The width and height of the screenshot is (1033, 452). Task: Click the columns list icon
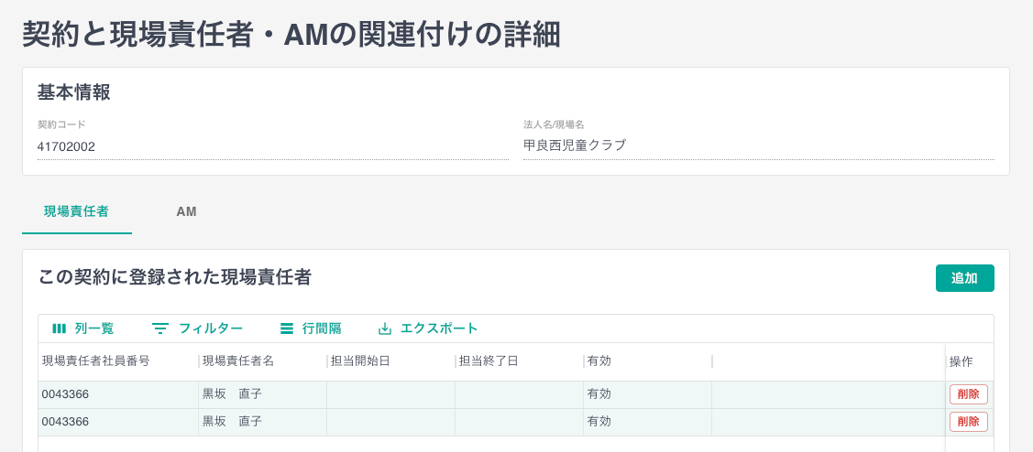pos(59,328)
